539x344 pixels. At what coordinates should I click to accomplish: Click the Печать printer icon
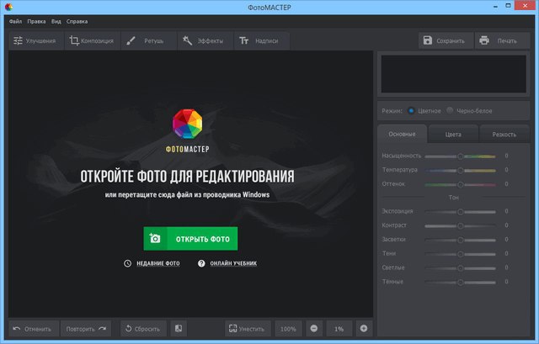(x=484, y=40)
